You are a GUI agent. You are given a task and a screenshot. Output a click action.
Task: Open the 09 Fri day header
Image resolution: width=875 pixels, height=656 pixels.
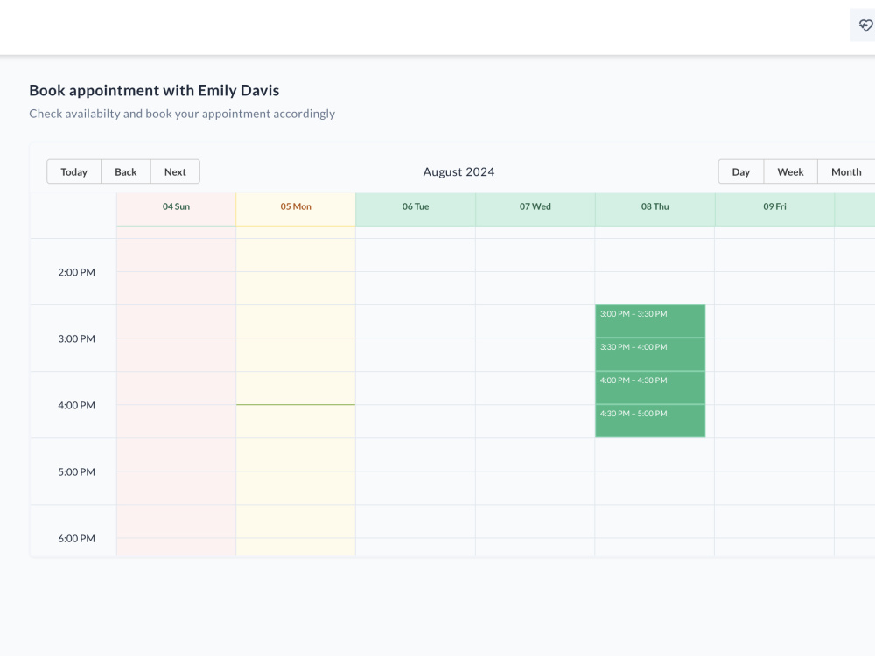click(774, 206)
